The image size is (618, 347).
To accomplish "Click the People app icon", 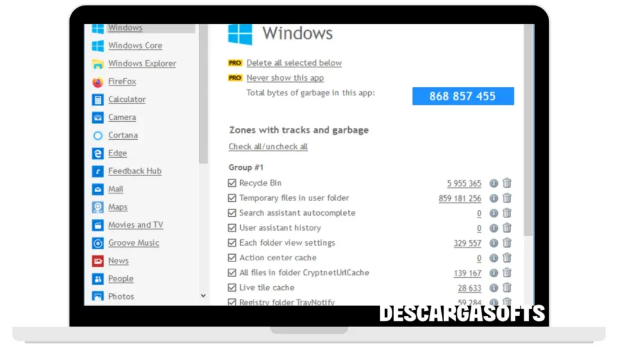I will [x=98, y=279].
